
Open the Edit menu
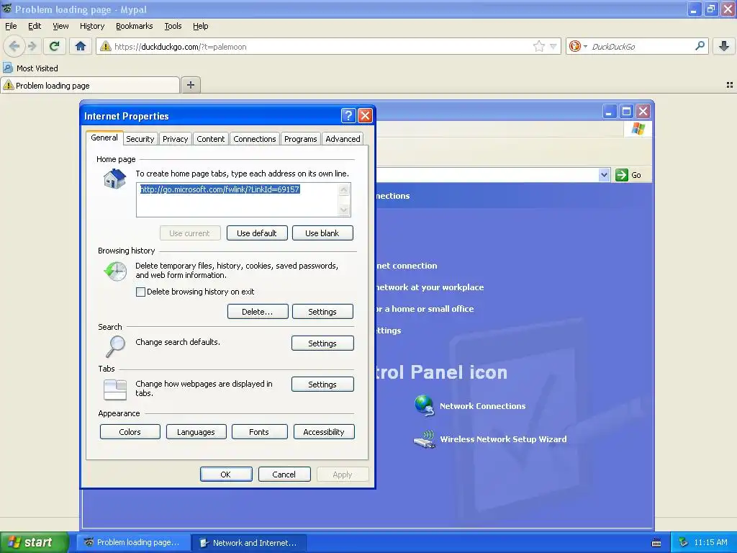[35, 26]
